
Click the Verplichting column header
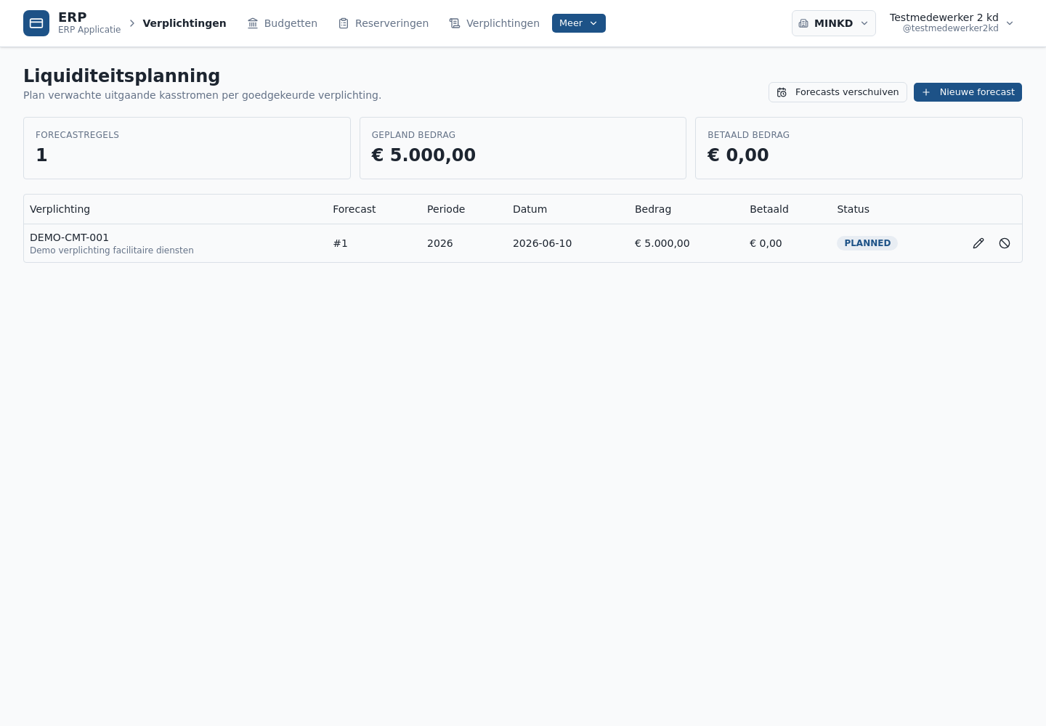[60, 209]
